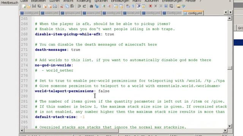Open the Makro menu
The height and width of the screenshot is (136, 243).
(x=137, y=1)
